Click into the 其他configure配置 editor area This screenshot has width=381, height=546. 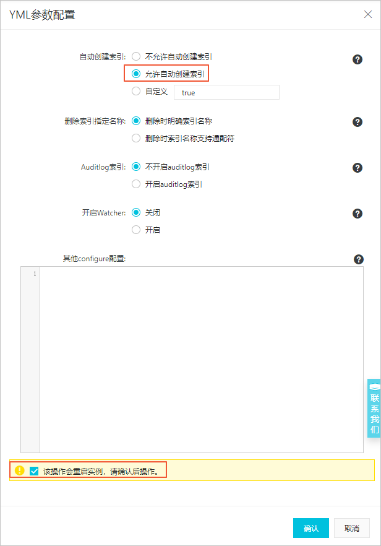click(x=201, y=360)
